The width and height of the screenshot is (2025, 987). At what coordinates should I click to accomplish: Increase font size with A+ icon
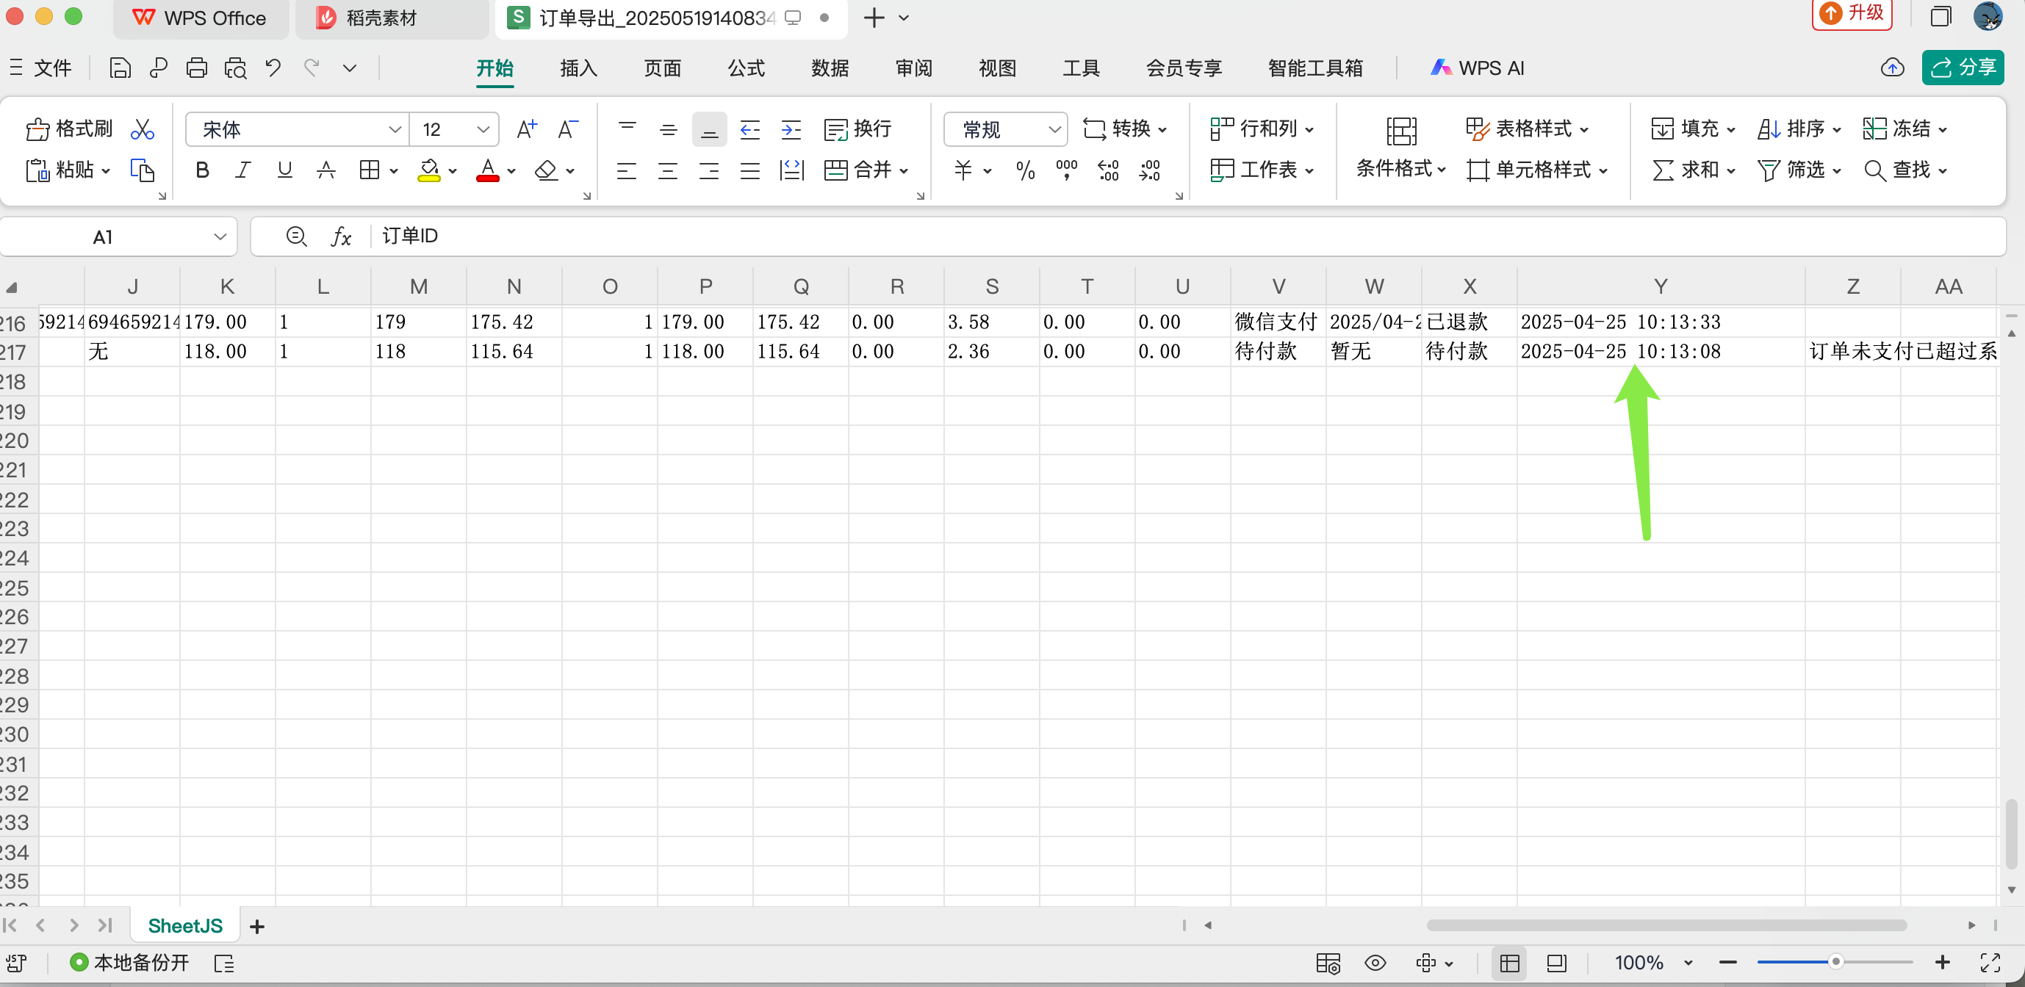pyautogui.click(x=527, y=129)
